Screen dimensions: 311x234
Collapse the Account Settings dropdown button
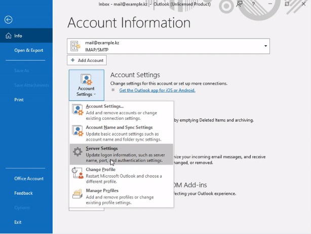pos(87,85)
